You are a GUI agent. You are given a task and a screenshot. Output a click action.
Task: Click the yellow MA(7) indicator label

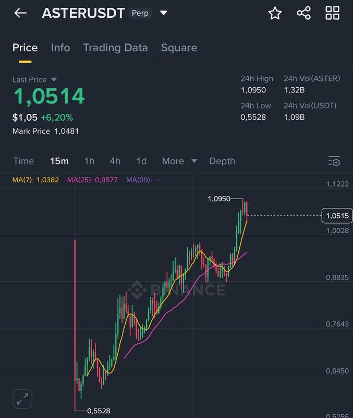coord(35,180)
